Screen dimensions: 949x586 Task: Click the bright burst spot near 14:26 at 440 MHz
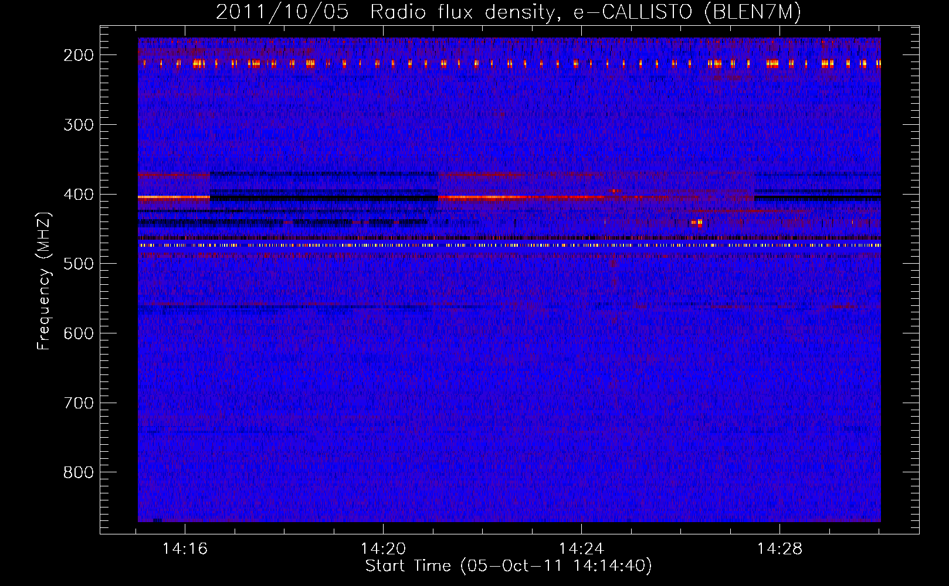(x=697, y=223)
